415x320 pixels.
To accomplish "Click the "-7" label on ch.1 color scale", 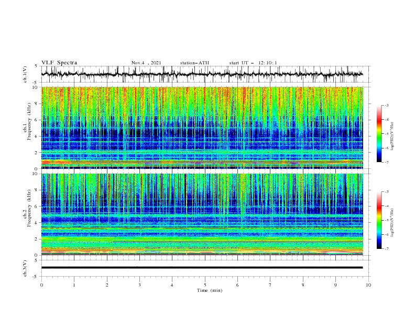I will pyautogui.click(x=386, y=162).
